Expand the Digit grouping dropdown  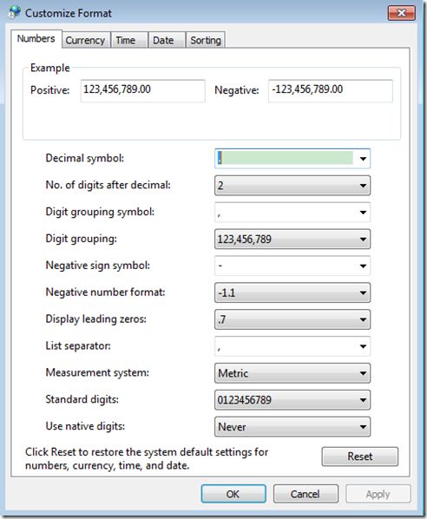[292, 239]
